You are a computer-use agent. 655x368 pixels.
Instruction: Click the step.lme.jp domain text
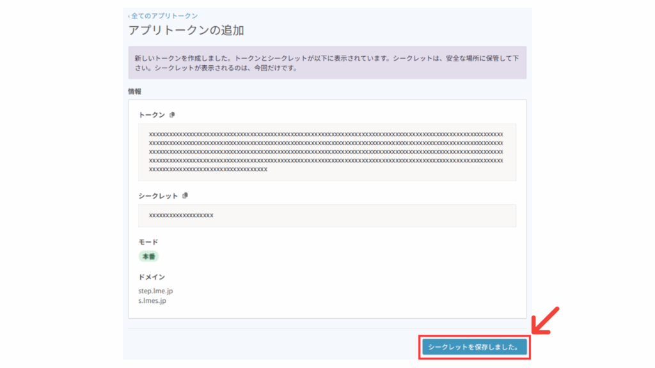coord(155,291)
